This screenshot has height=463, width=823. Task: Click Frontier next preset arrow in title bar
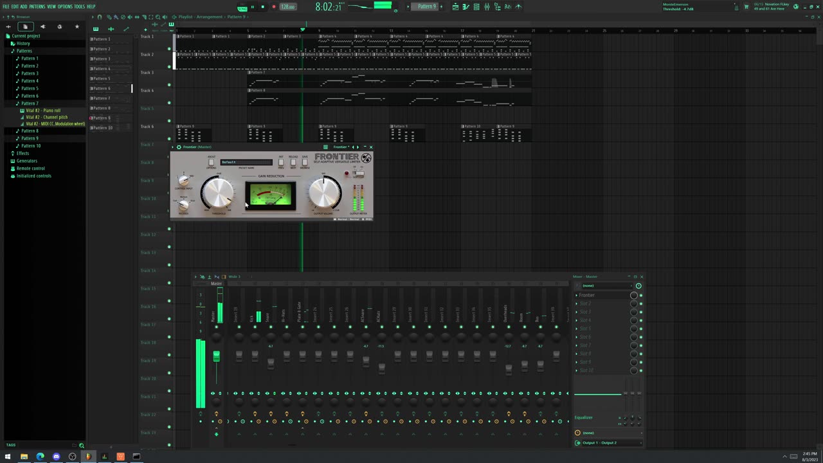358,147
